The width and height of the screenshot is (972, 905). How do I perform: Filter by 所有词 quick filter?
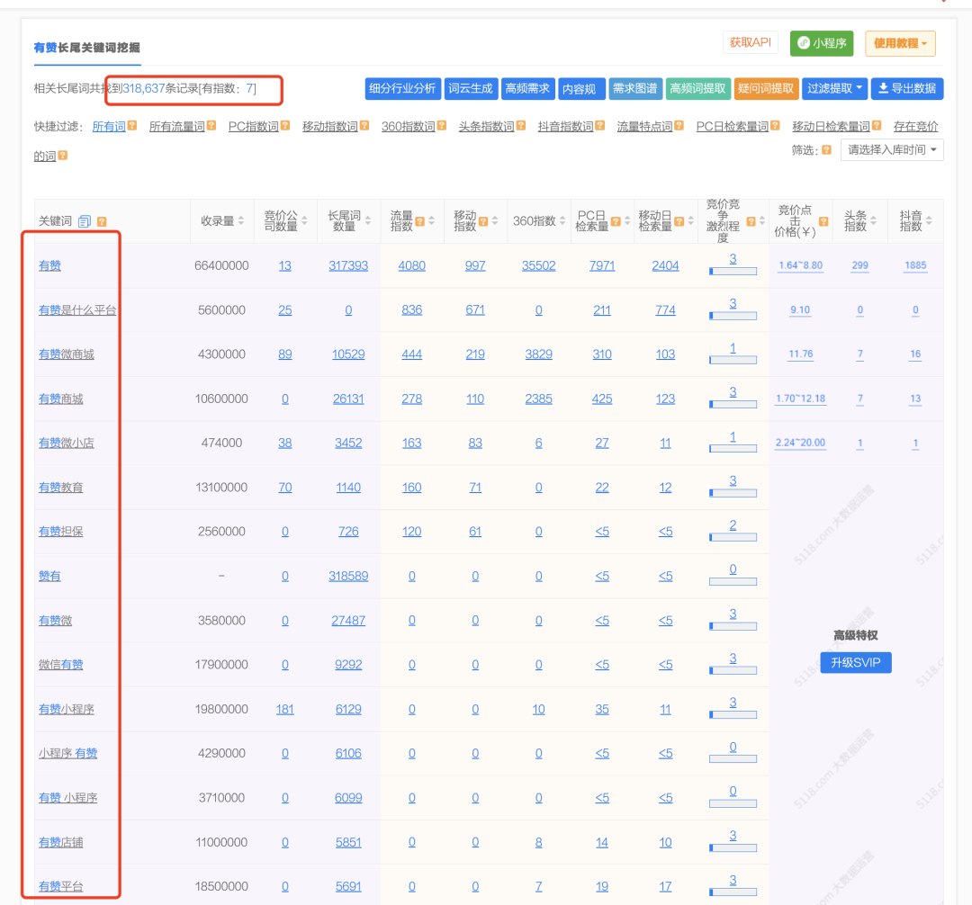(x=109, y=126)
